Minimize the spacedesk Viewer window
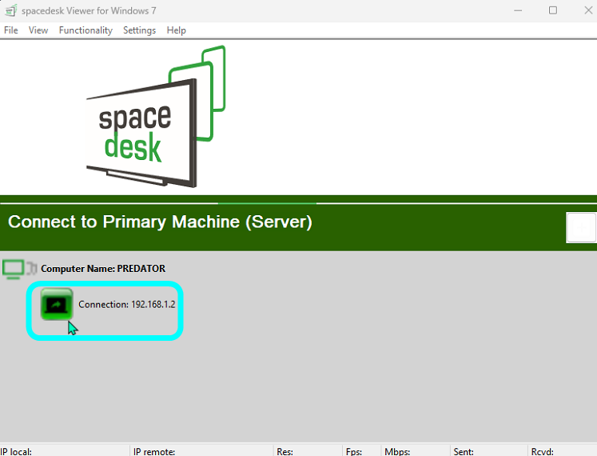Screen dimensions: 597x456 coord(518,10)
